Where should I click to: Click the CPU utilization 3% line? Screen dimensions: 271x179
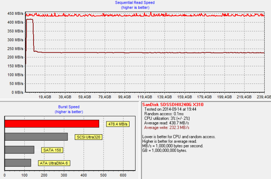tap(167, 119)
